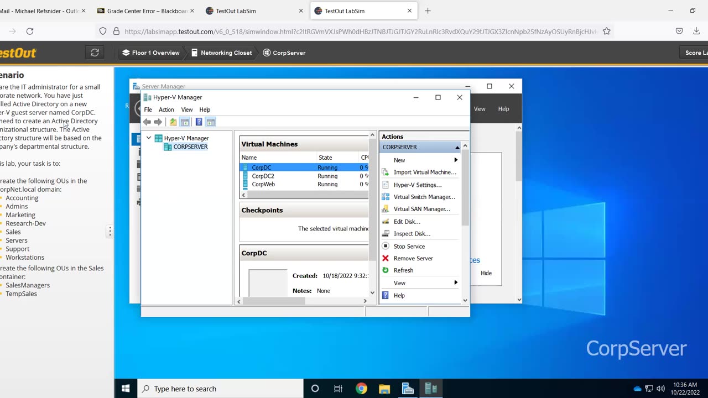Screen dimensions: 708x398
Task: Click the Back arrow in Hyper-V toolbar
Action: [147, 122]
